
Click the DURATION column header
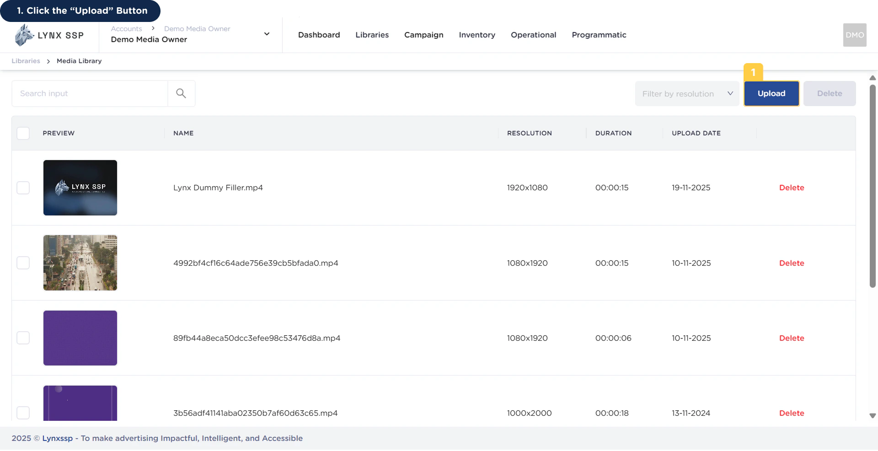coord(613,133)
